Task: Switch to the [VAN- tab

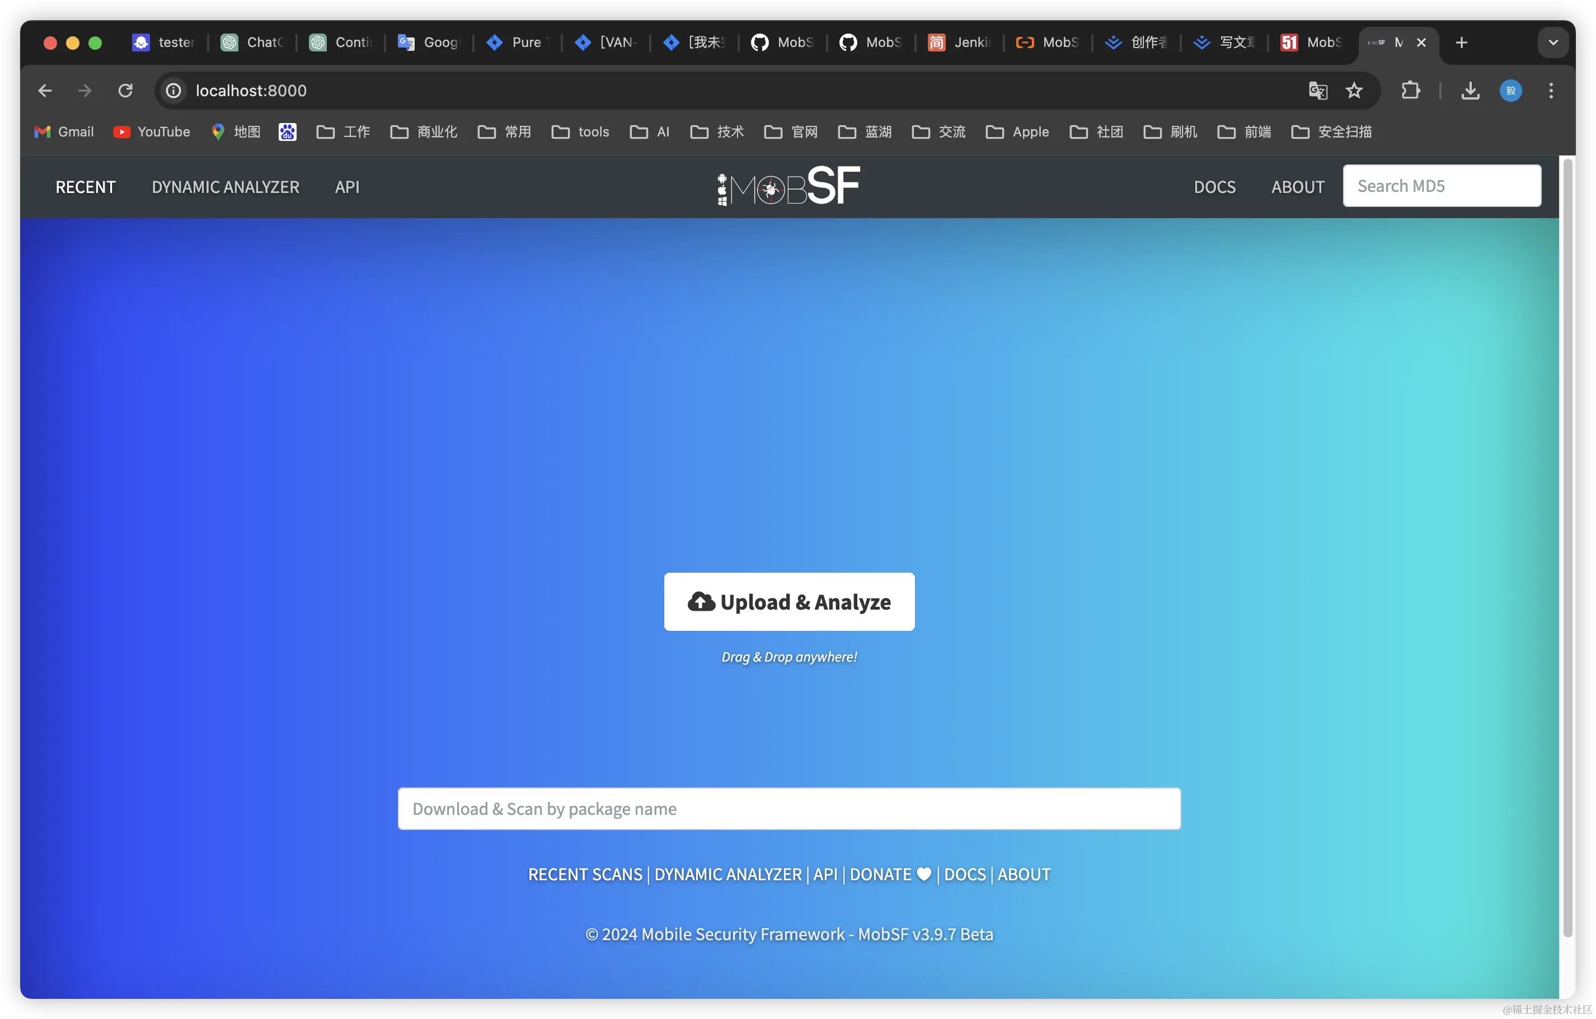Action: click(x=605, y=43)
